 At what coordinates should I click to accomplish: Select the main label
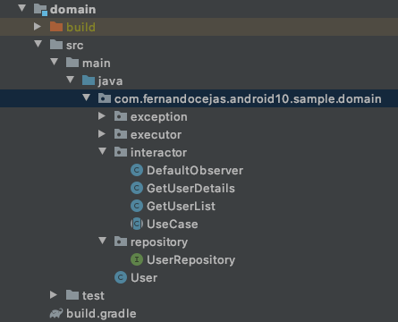pyautogui.click(x=97, y=64)
